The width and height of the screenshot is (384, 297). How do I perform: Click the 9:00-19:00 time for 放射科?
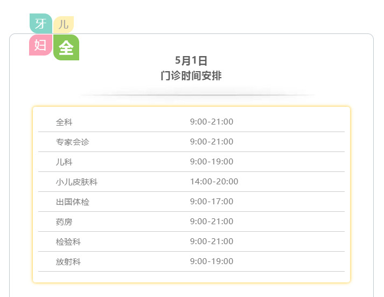(212, 261)
